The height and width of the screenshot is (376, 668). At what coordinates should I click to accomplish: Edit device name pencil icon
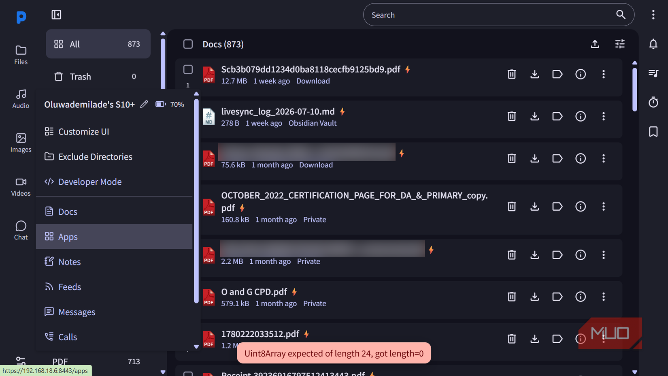144,104
